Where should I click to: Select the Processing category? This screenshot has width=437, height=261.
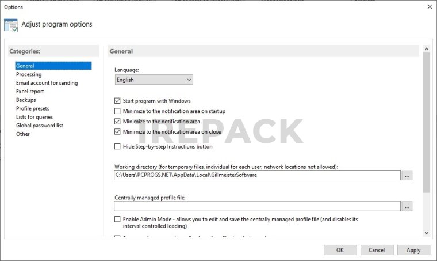tap(29, 74)
